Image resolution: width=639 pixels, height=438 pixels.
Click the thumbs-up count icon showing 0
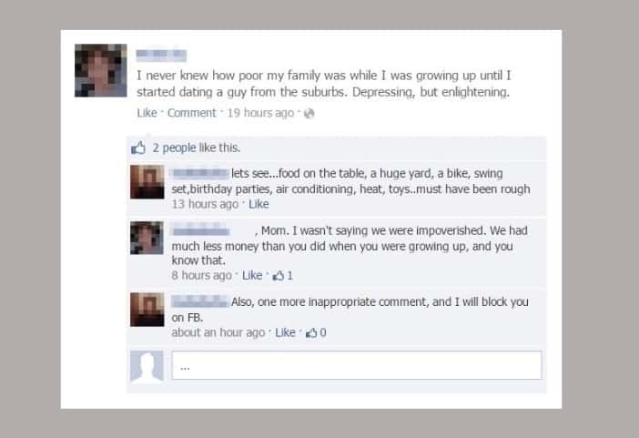pyautogui.click(x=311, y=333)
